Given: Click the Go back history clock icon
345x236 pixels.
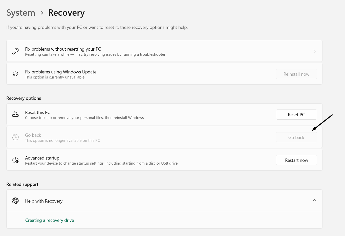Looking at the screenshot, I should (x=15, y=137).
